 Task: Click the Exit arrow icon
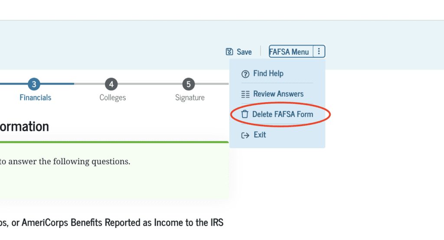coord(245,135)
